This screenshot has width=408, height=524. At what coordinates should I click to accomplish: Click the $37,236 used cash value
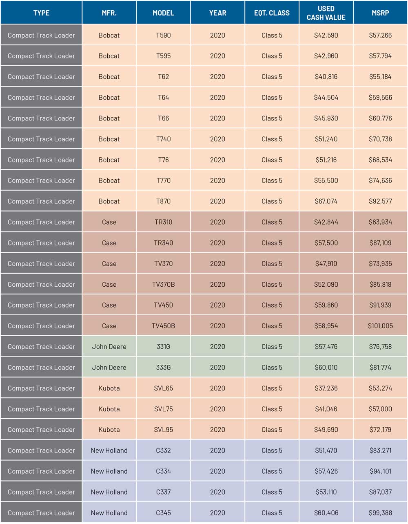tap(326, 388)
